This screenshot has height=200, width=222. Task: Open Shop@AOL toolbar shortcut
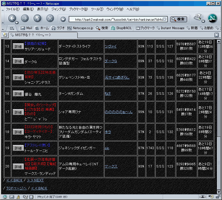[121, 28]
